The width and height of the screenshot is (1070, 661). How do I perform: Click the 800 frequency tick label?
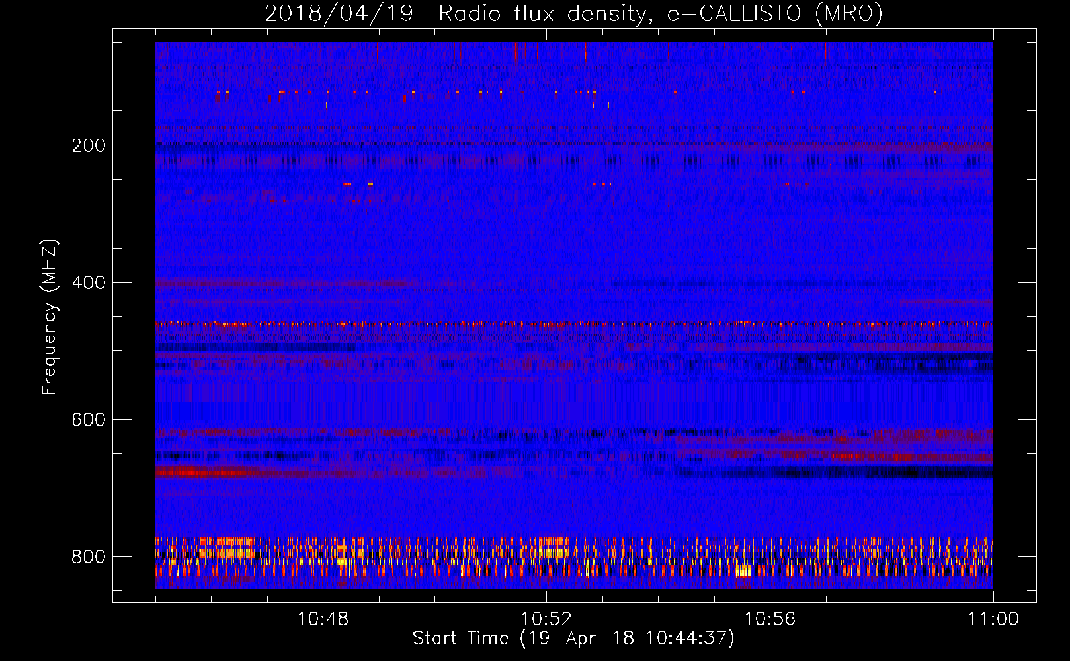[x=89, y=557]
